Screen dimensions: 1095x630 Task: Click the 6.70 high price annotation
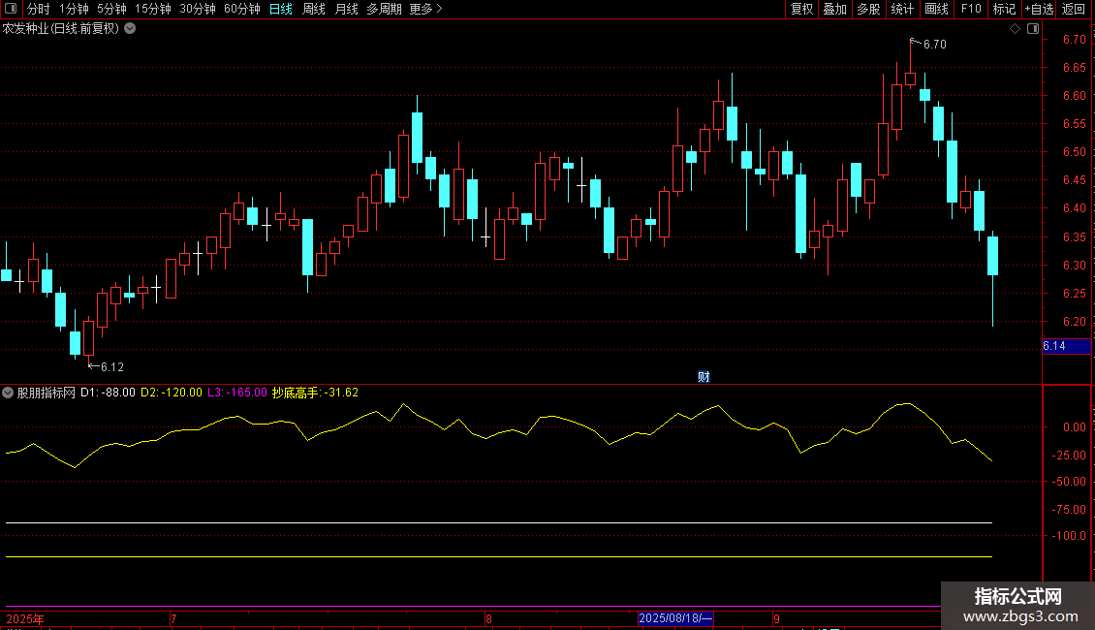934,44
